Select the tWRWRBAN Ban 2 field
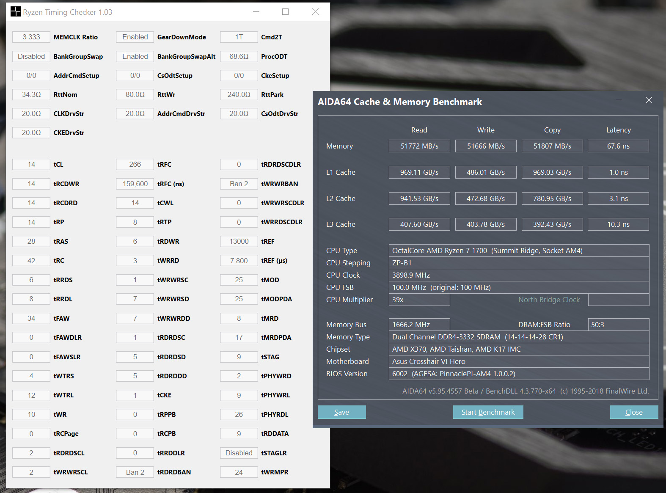Viewport: 666px width, 493px height. [x=239, y=184]
